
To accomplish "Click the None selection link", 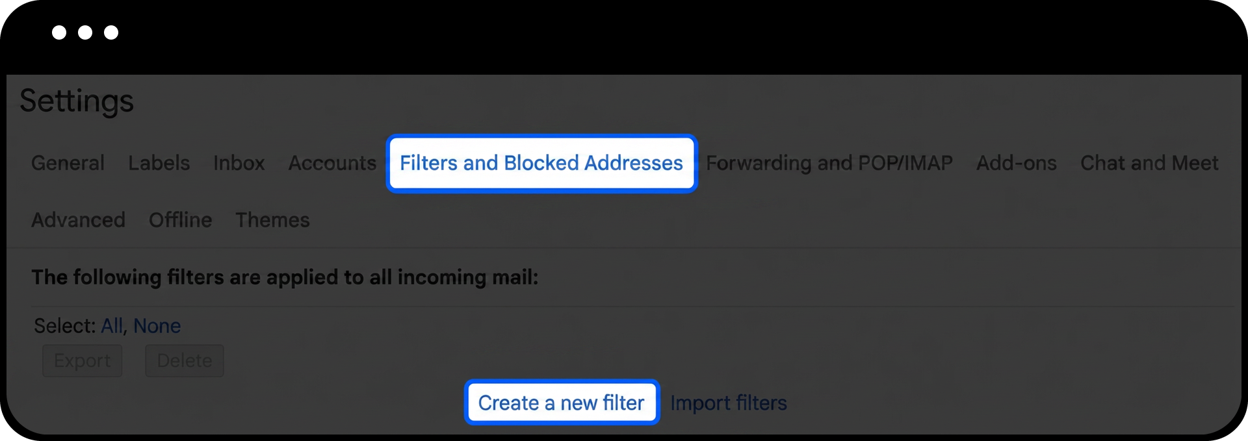I will pos(157,326).
